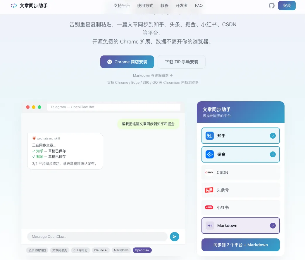
Task: Open 支持平台 nav item
Action: tap(122, 6)
